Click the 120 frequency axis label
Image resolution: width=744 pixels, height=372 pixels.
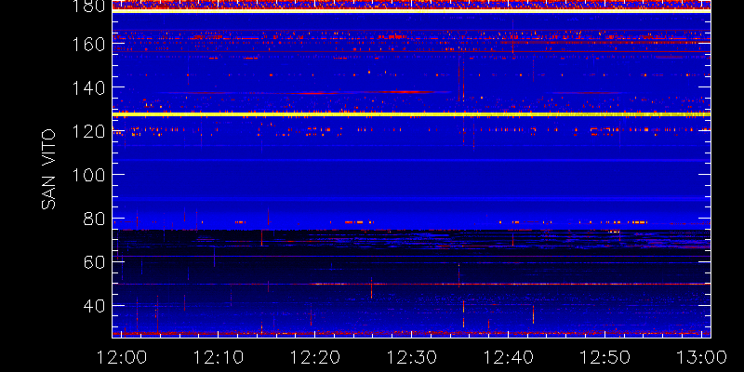click(x=87, y=131)
